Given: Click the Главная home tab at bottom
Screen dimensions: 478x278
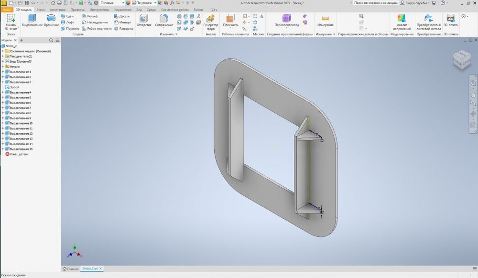Looking at the screenshot, I should [70, 269].
